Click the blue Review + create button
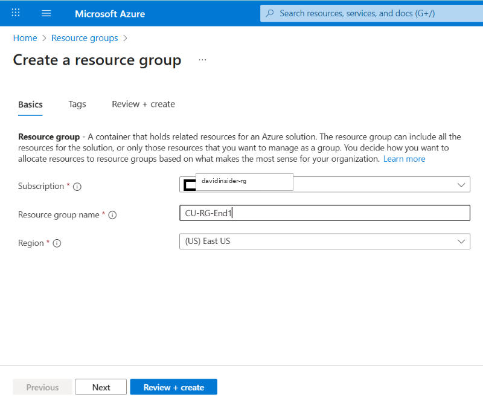483x401 pixels. pos(173,387)
